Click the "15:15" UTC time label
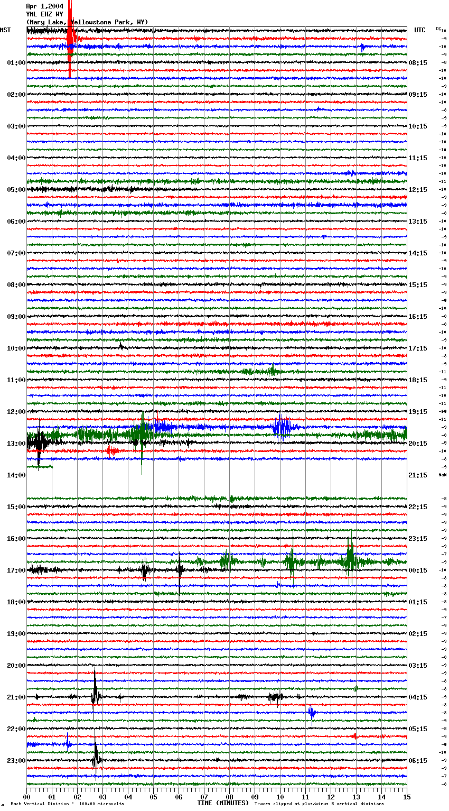The height and width of the screenshot is (811, 449). (x=418, y=285)
